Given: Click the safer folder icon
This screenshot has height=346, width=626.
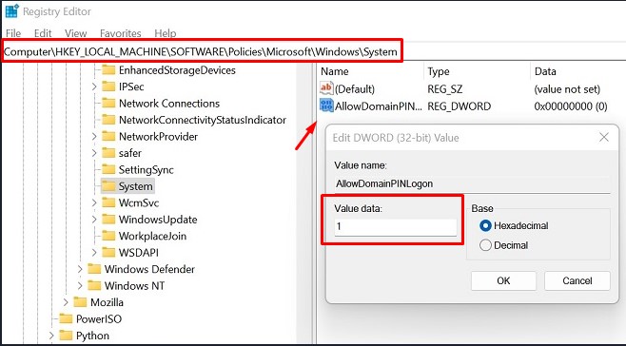Looking at the screenshot, I should [x=108, y=153].
